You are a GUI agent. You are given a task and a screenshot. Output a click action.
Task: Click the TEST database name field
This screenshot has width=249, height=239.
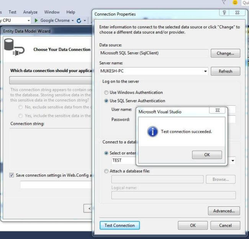124,160
